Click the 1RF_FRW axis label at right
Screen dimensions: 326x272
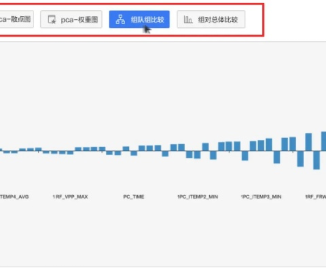point(315,196)
